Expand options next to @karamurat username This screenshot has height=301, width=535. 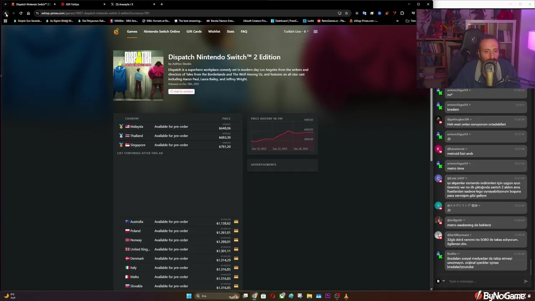click(466, 149)
